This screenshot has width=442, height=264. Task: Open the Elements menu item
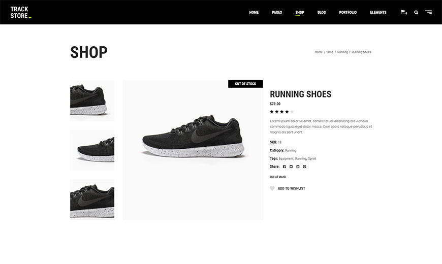point(378,12)
